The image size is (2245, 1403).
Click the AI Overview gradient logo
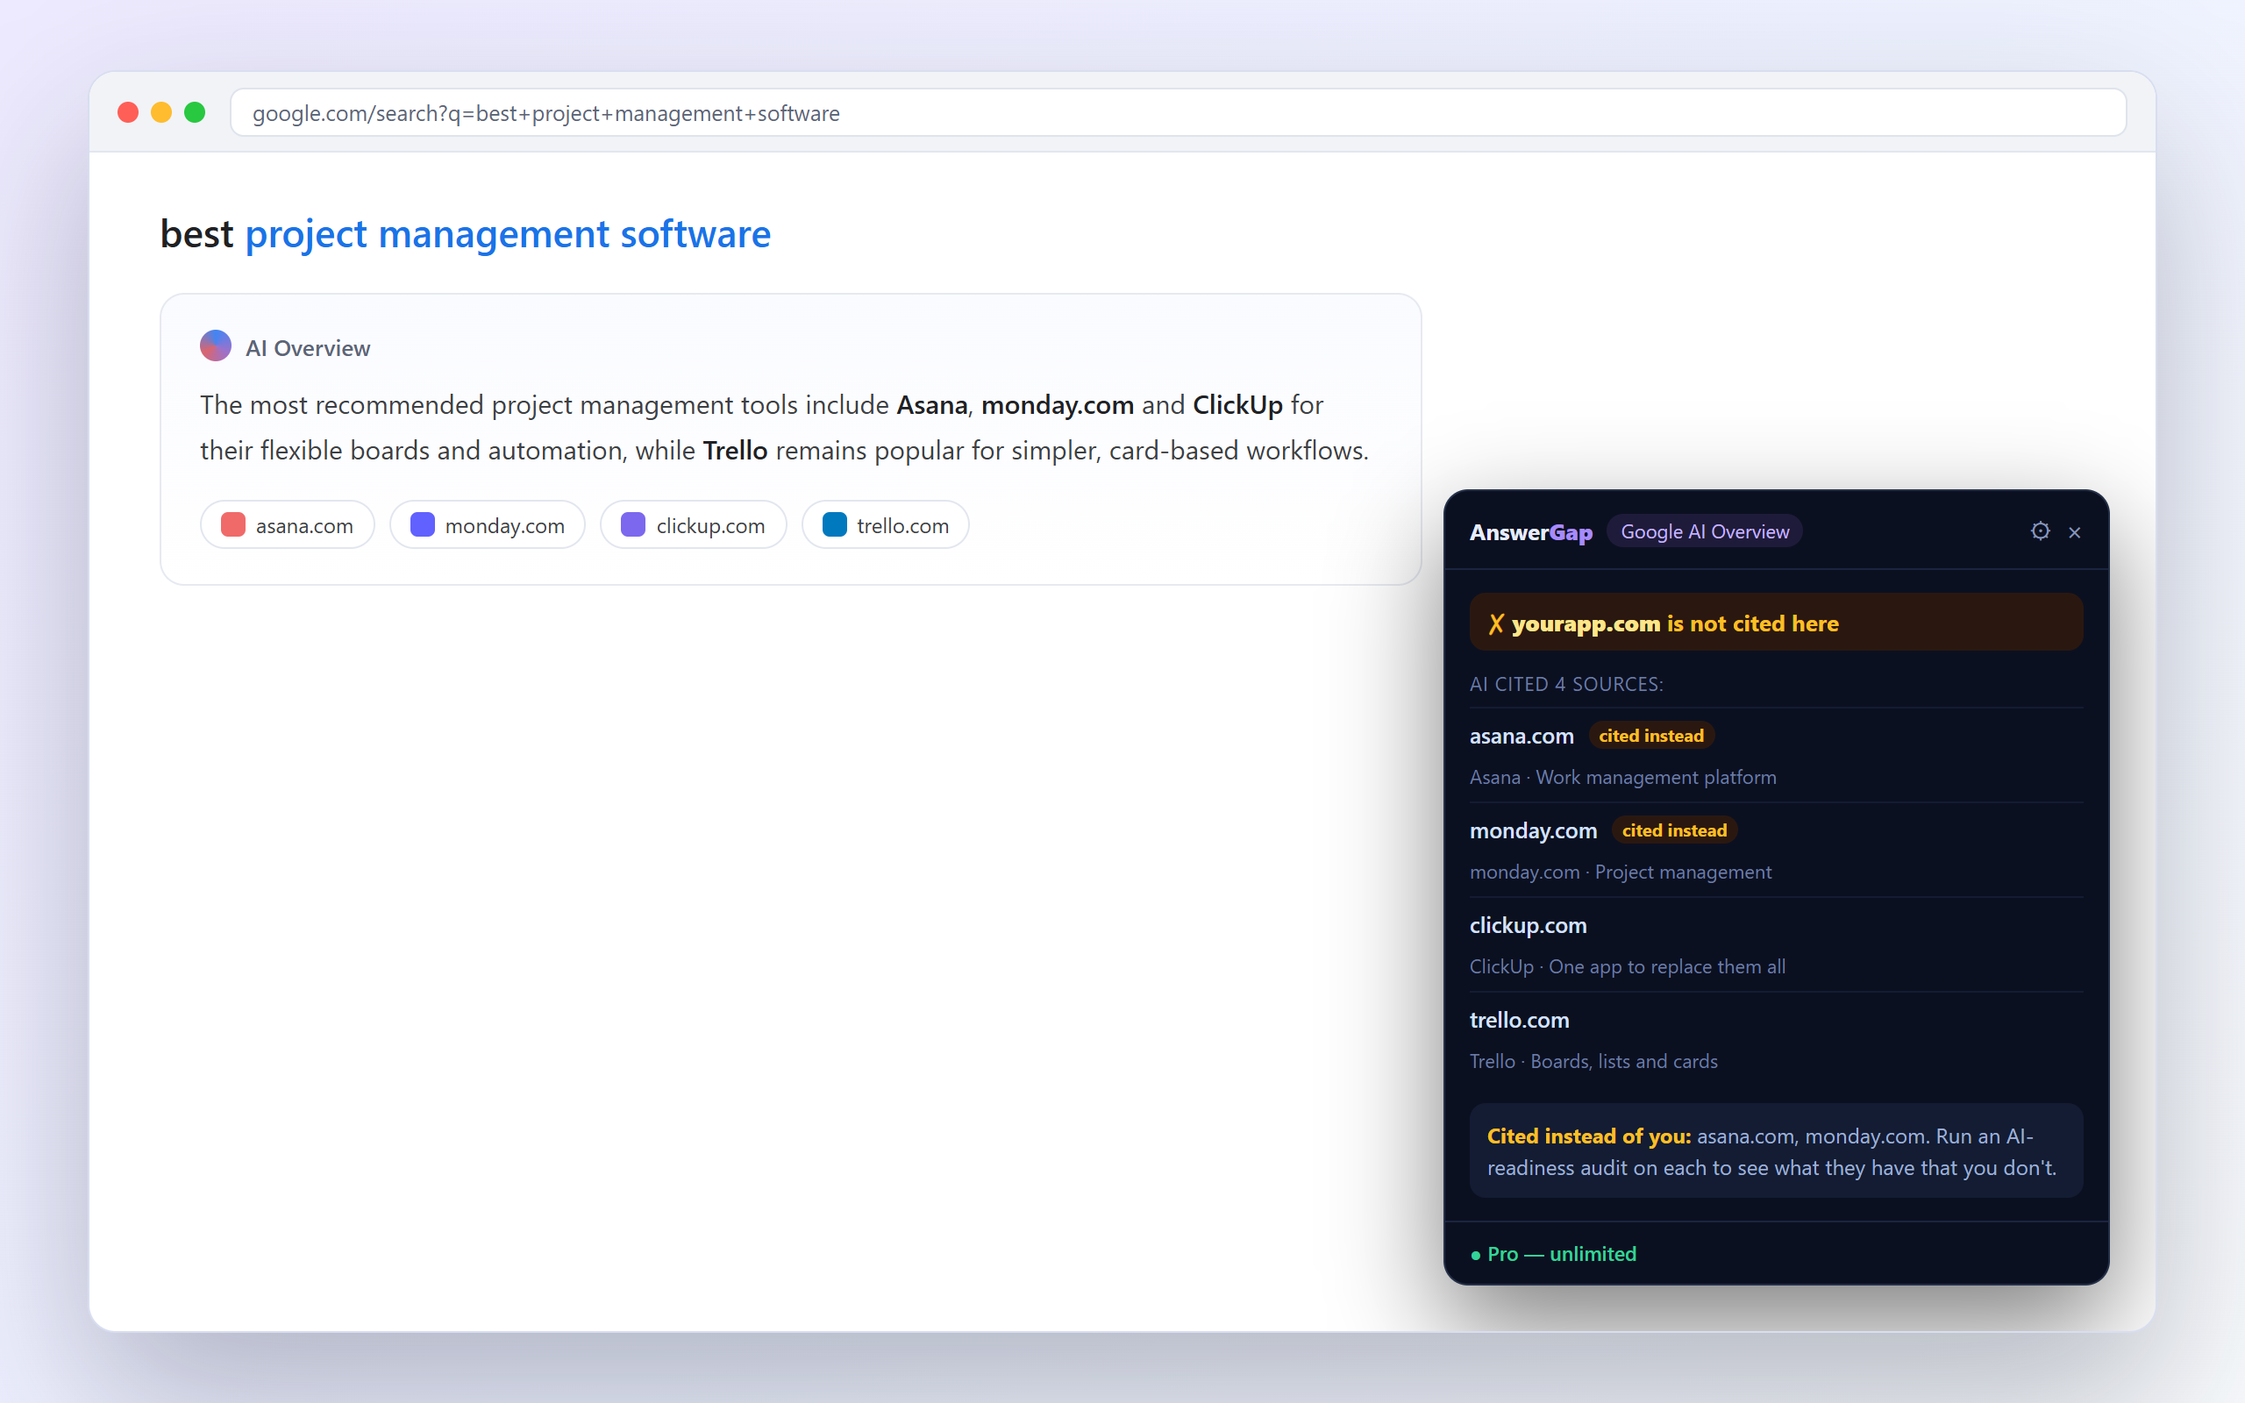(x=215, y=346)
